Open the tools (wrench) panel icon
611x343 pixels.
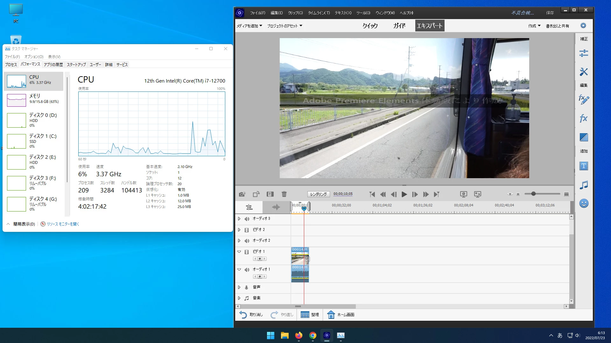pyautogui.click(x=583, y=72)
